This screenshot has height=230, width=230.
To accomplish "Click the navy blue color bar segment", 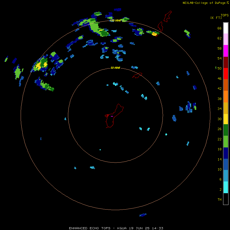I will 226,153.
